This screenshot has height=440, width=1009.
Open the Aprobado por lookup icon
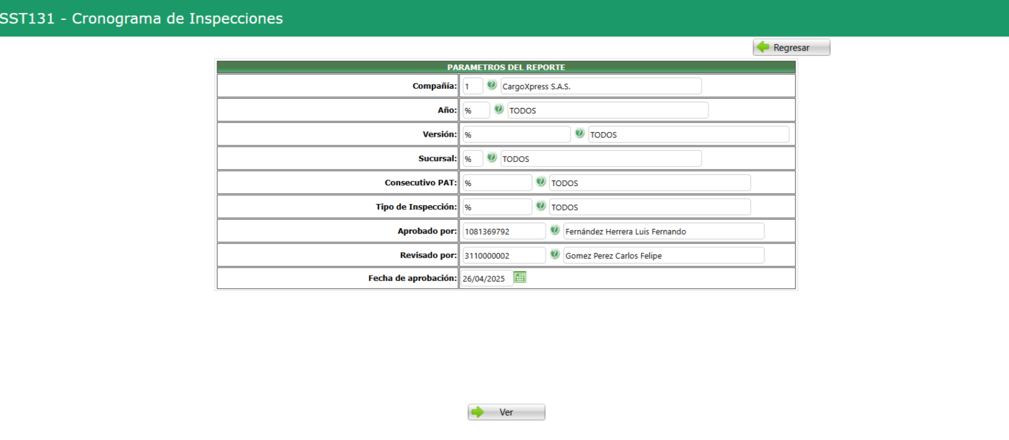click(x=555, y=230)
